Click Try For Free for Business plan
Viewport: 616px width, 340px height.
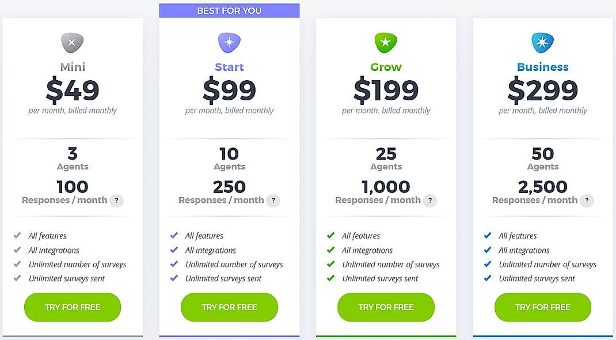542,307
